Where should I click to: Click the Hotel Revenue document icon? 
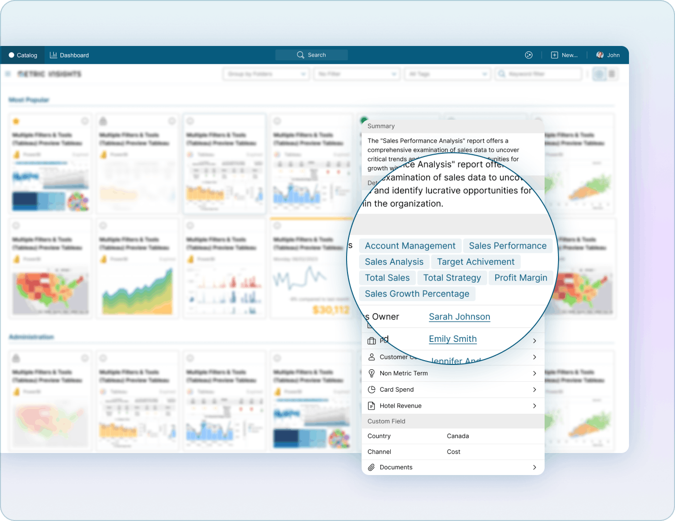(x=372, y=406)
